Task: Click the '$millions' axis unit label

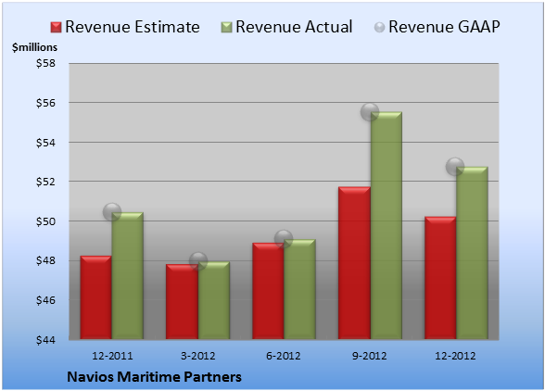Action: click(x=35, y=47)
